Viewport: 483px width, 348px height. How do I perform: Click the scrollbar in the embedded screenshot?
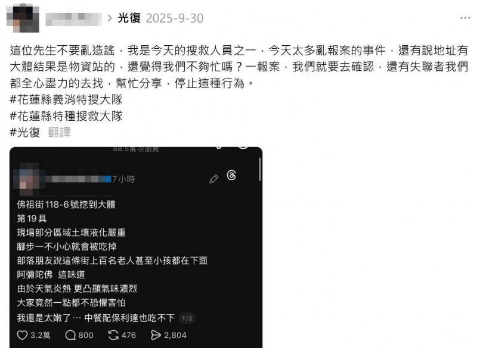tap(260, 169)
